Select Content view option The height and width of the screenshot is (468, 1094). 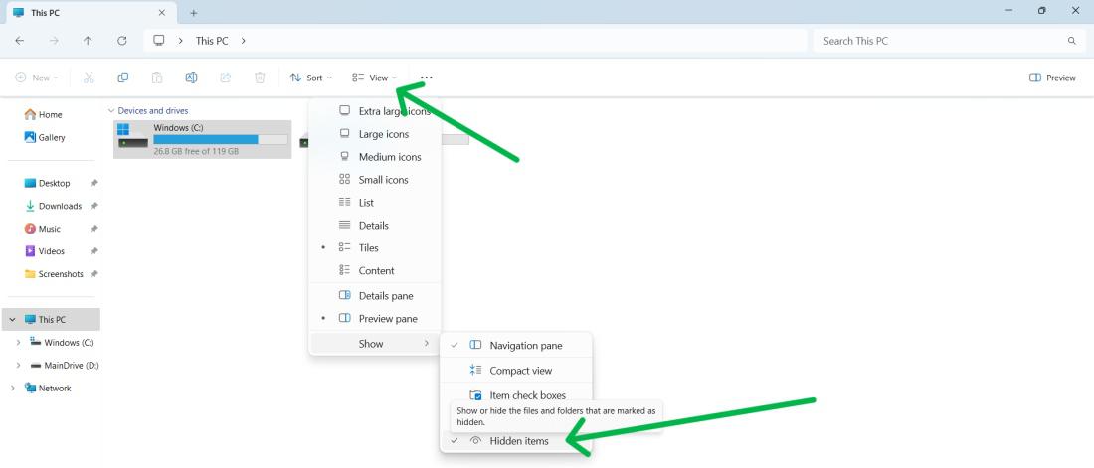pyautogui.click(x=375, y=270)
